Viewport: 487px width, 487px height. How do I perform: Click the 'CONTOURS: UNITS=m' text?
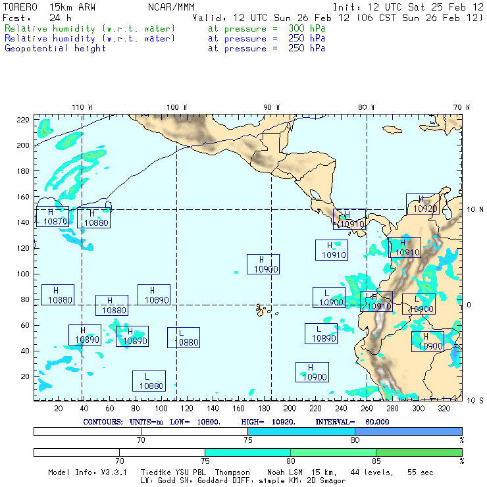tap(123, 422)
